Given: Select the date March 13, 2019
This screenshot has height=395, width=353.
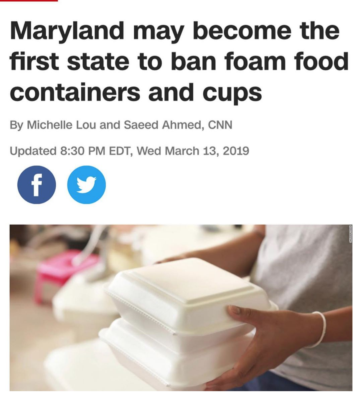Looking at the screenshot, I should pyautogui.click(x=207, y=151).
